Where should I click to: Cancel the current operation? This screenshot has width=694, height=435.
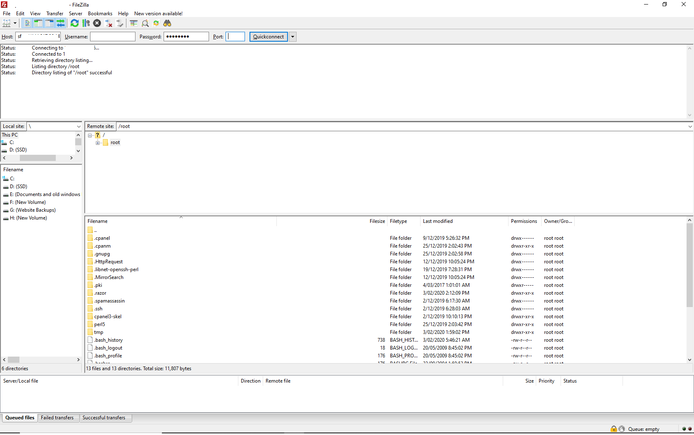(97, 23)
